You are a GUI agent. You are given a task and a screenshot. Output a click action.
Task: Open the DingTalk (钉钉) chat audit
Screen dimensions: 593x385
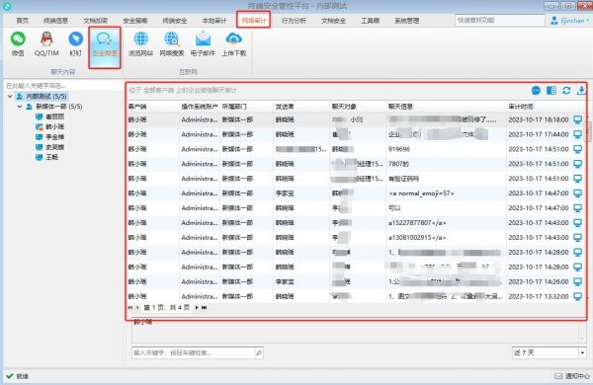(x=76, y=44)
